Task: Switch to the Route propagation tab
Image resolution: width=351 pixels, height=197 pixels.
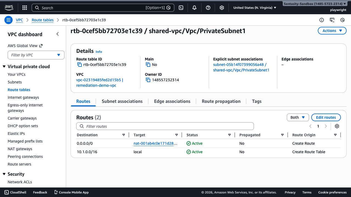Action: click(x=221, y=101)
